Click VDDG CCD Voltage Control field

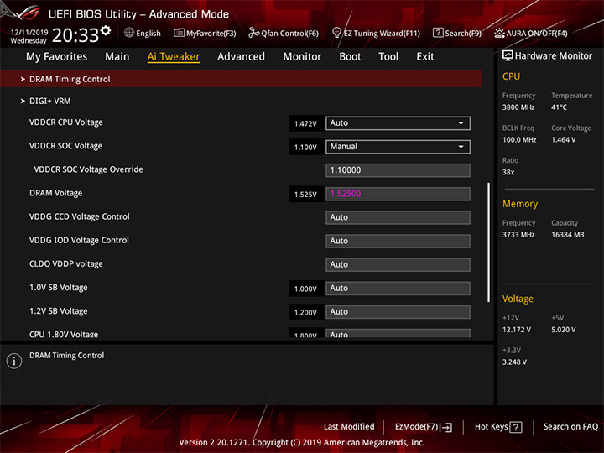click(x=398, y=217)
